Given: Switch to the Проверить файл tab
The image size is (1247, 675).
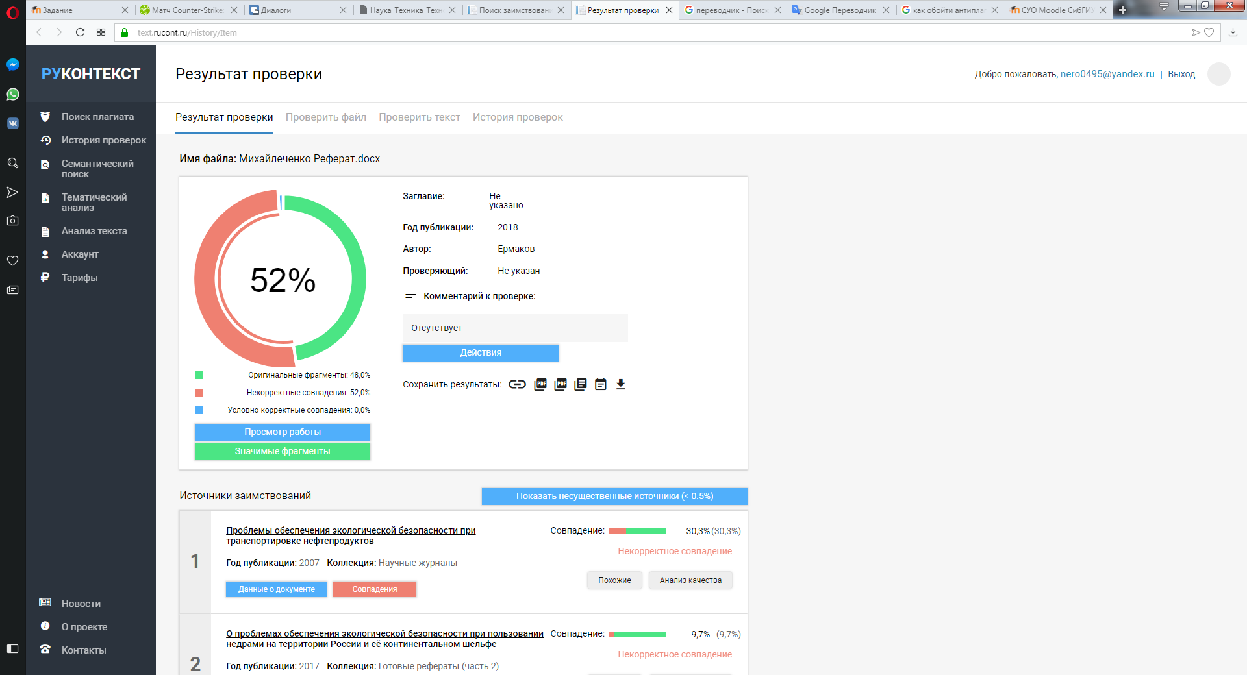Looking at the screenshot, I should (x=326, y=117).
